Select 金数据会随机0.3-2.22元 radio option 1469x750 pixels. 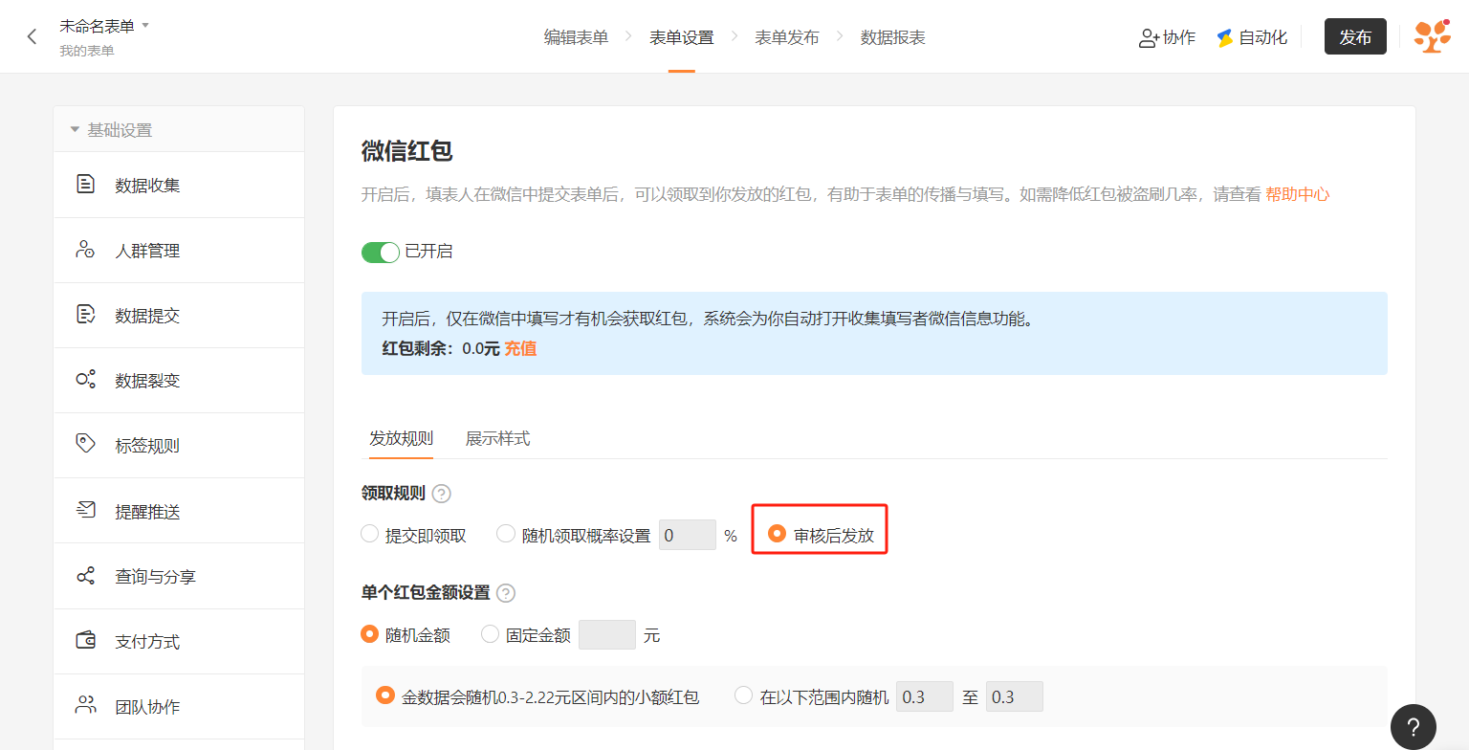coord(385,695)
